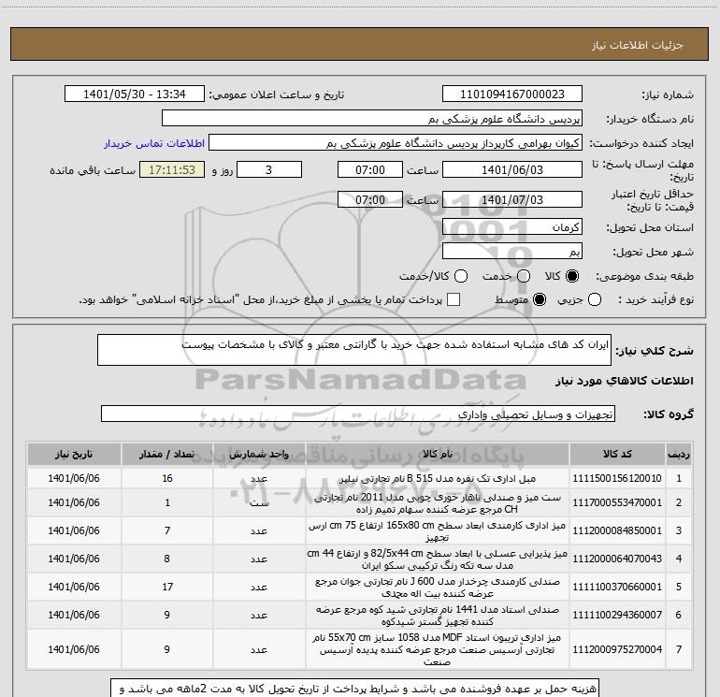Click the گروه کالا field
The height and width of the screenshot is (697, 720).
(358, 414)
